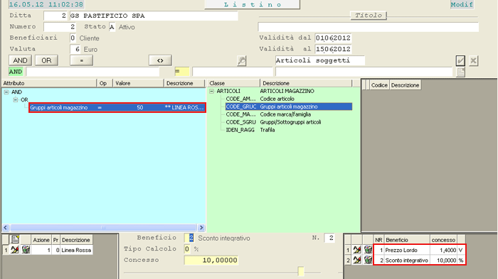498x279 pixels.
Task: Collapse the ARTICOLI class tree node
Action: click(x=211, y=92)
